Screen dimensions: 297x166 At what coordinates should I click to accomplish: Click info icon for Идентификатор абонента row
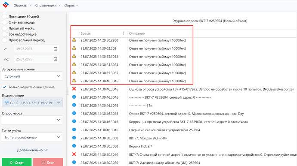tap(74, 162)
